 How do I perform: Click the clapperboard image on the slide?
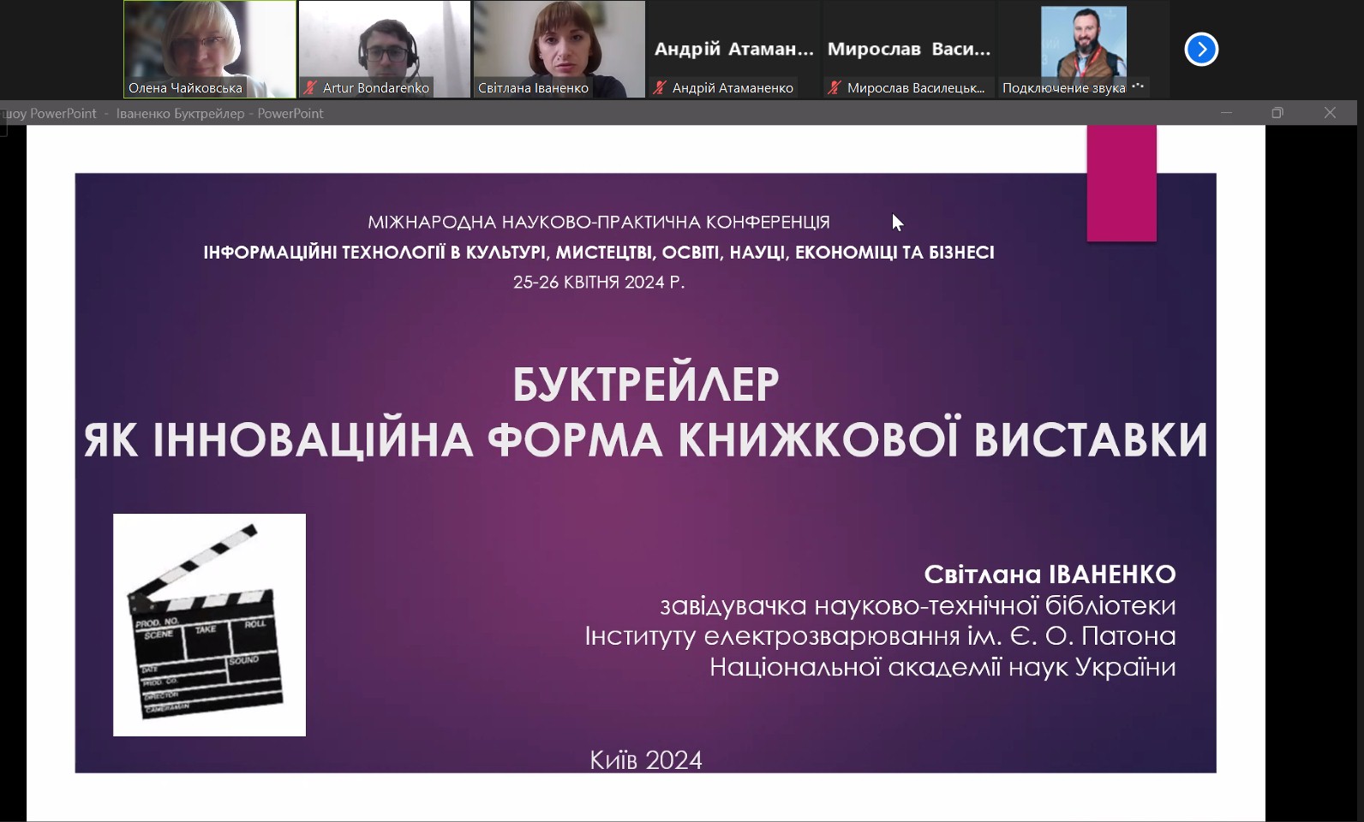209,624
